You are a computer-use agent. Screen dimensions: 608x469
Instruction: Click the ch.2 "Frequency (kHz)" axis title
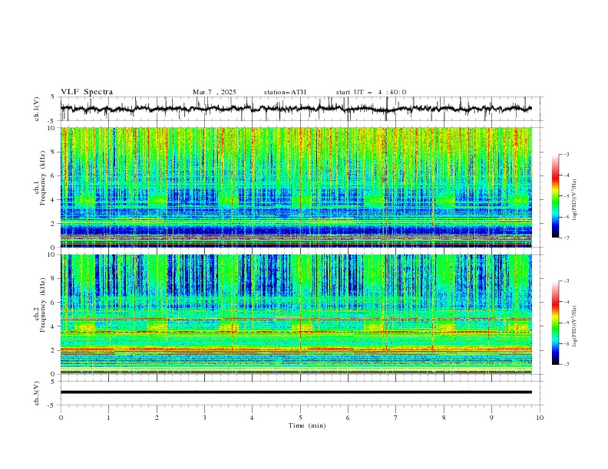(42, 305)
